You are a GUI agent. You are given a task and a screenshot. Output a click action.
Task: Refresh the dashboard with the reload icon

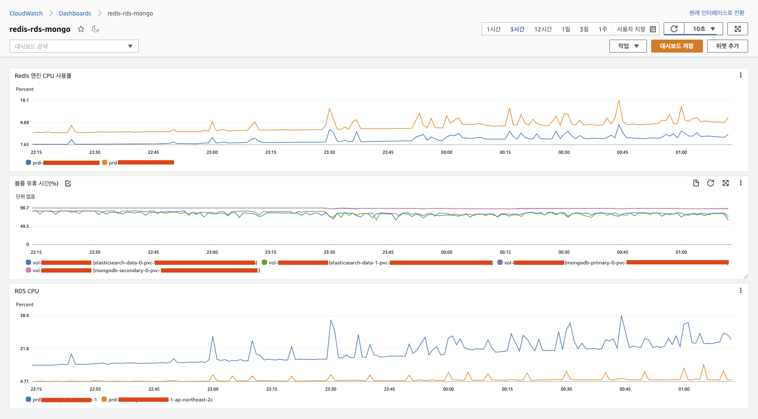(x=674, y=29)
